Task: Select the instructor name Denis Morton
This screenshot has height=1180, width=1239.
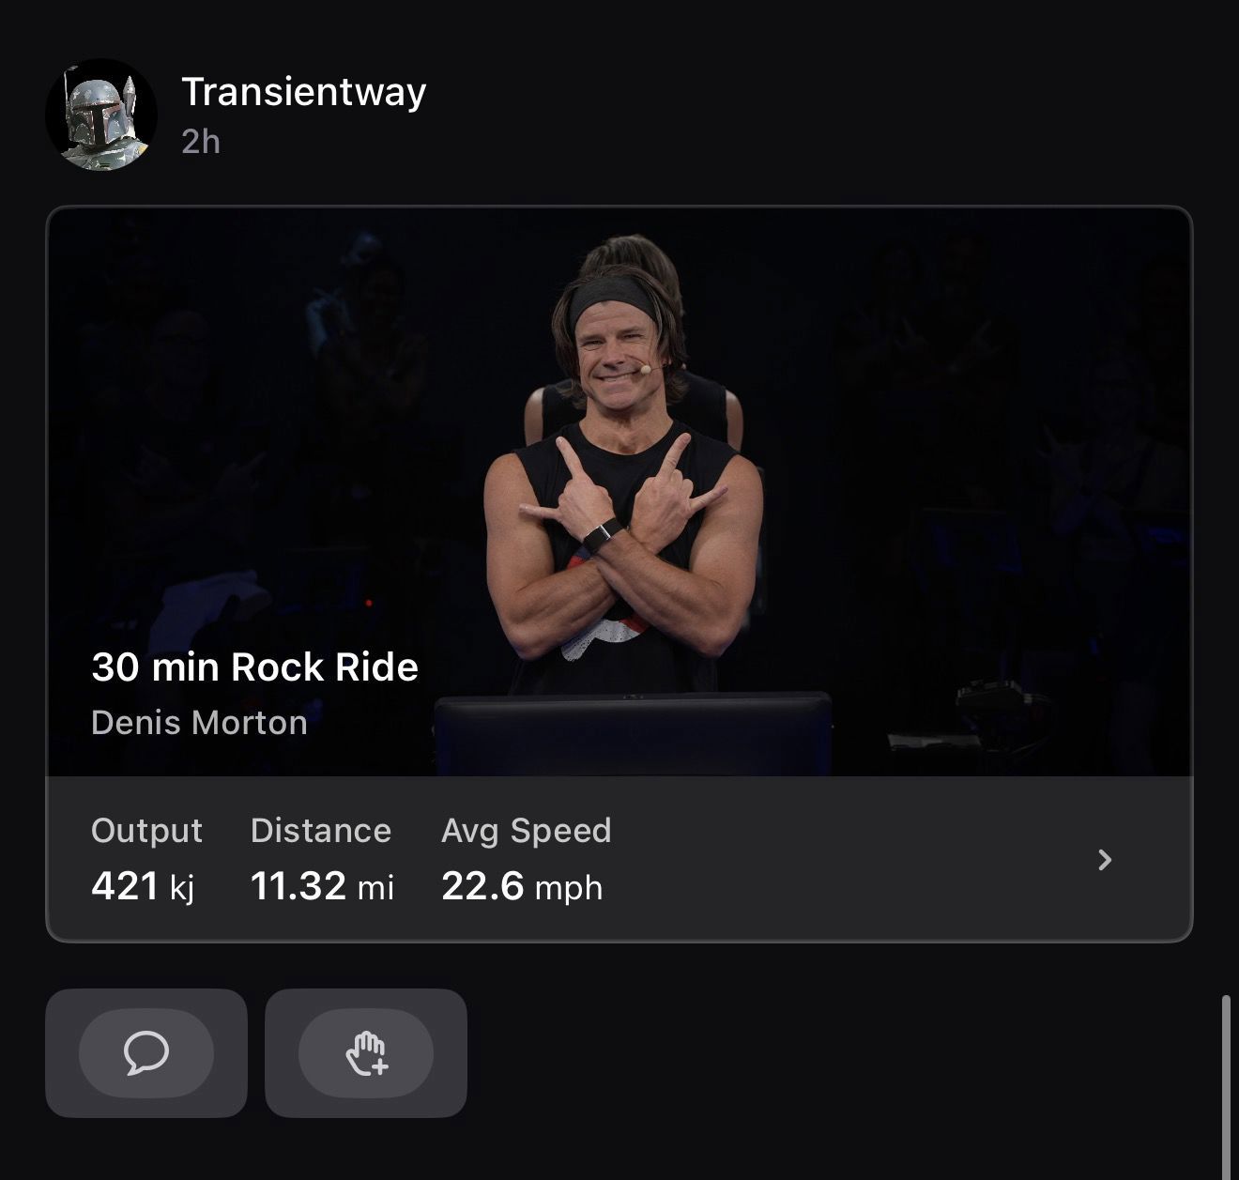Action: coord(199,723)
